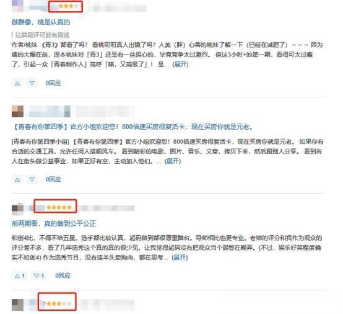View 0回应 replies of the five-star review
The image size is (343, 314).
pyautogui.click(x=63, y=276)
